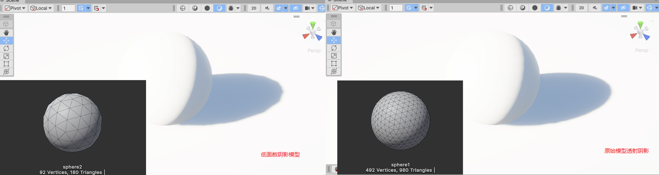Mute scene audio in right Scene view

pyautogui.click(x=595, y=8)
